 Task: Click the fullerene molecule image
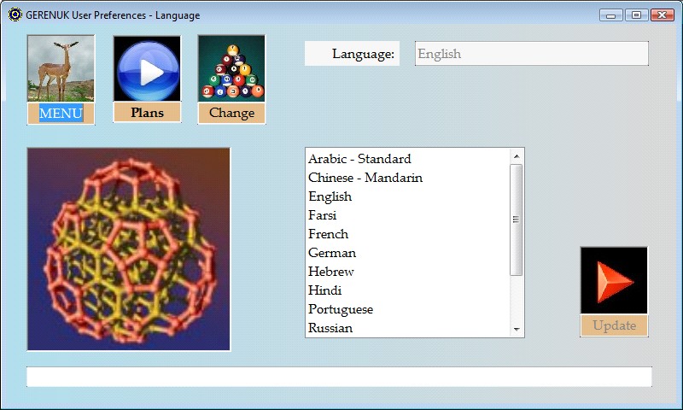129,249
